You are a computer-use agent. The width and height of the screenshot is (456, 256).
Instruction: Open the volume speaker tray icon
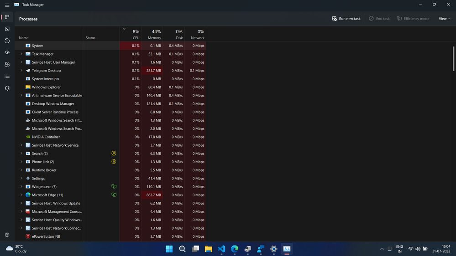pos(418,249)
